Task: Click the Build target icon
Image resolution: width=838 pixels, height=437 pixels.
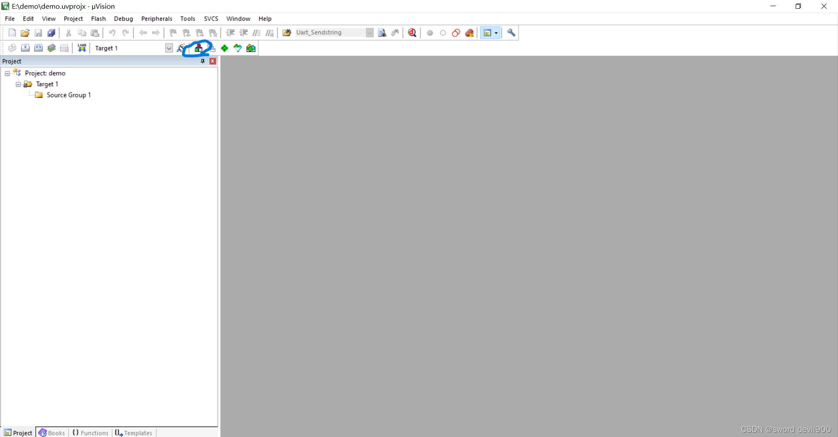Action: pyautogui.click(x=25, y=48)
